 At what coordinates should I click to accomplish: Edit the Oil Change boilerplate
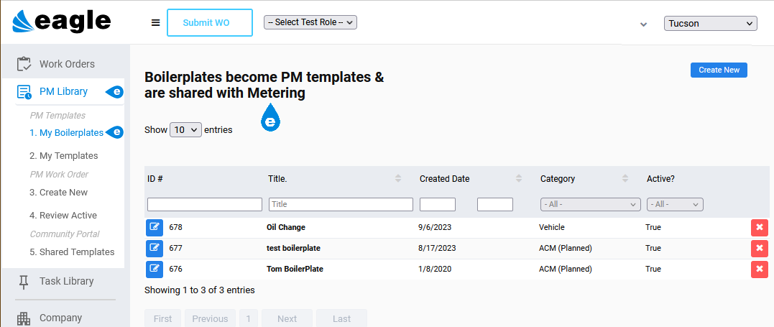click(155, 227)
